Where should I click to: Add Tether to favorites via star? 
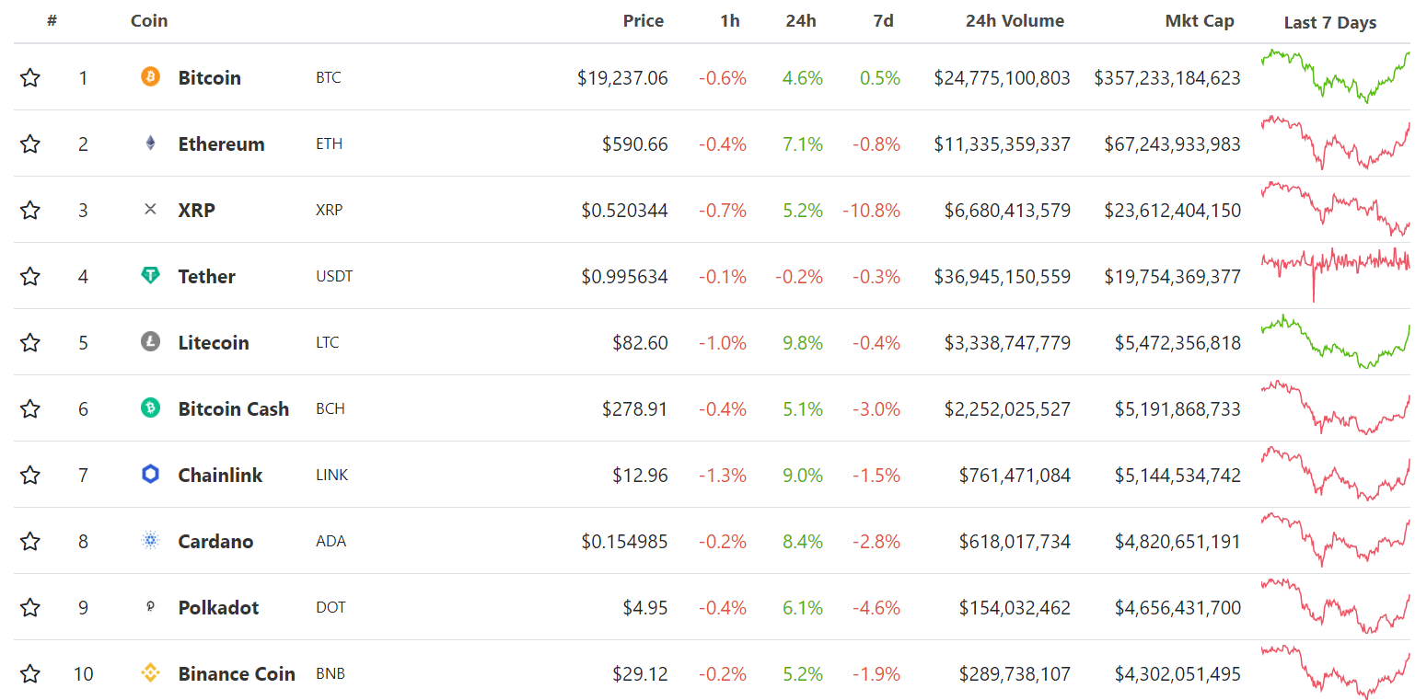(30, 276)
